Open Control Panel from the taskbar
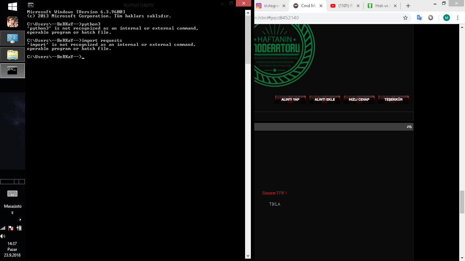Viewport: 465px width, 261px height. (13, 38)
